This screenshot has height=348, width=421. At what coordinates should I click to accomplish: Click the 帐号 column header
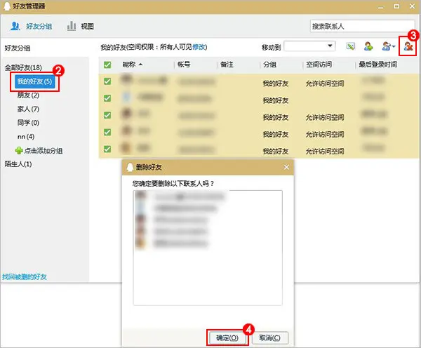point(184,65)
